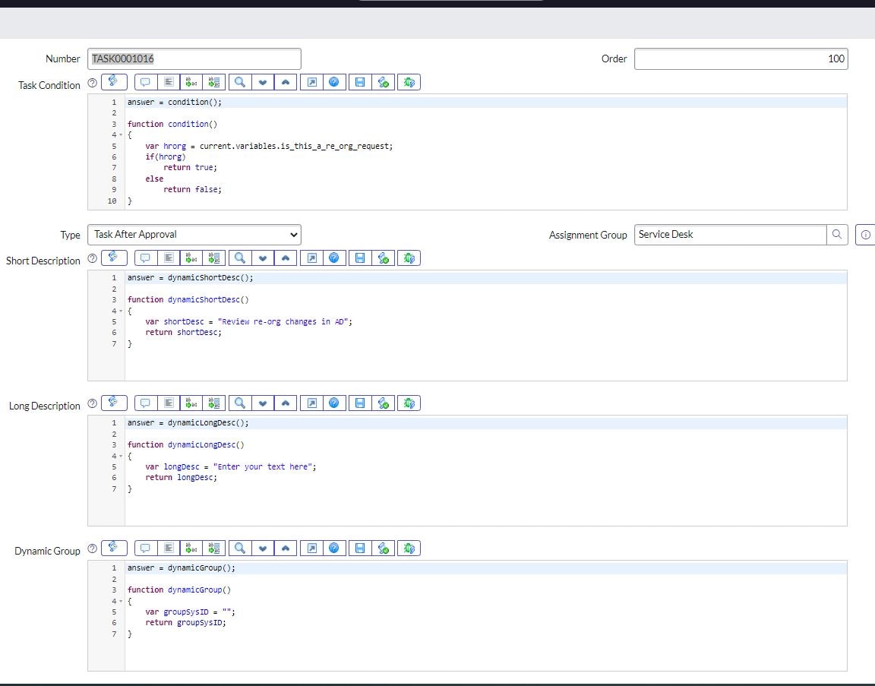Collapse code fold arrow in Task Condition line 4
The image size is (875, 686).
click(x=121, y=135)
